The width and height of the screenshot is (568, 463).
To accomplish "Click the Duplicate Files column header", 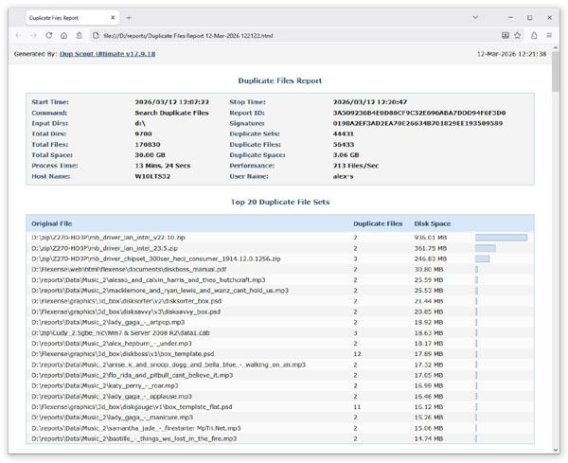I will 378,223.
